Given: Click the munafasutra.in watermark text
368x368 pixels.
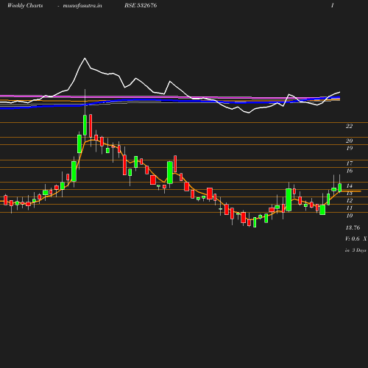Looking at the screenshot, I should tap(82, 5).
